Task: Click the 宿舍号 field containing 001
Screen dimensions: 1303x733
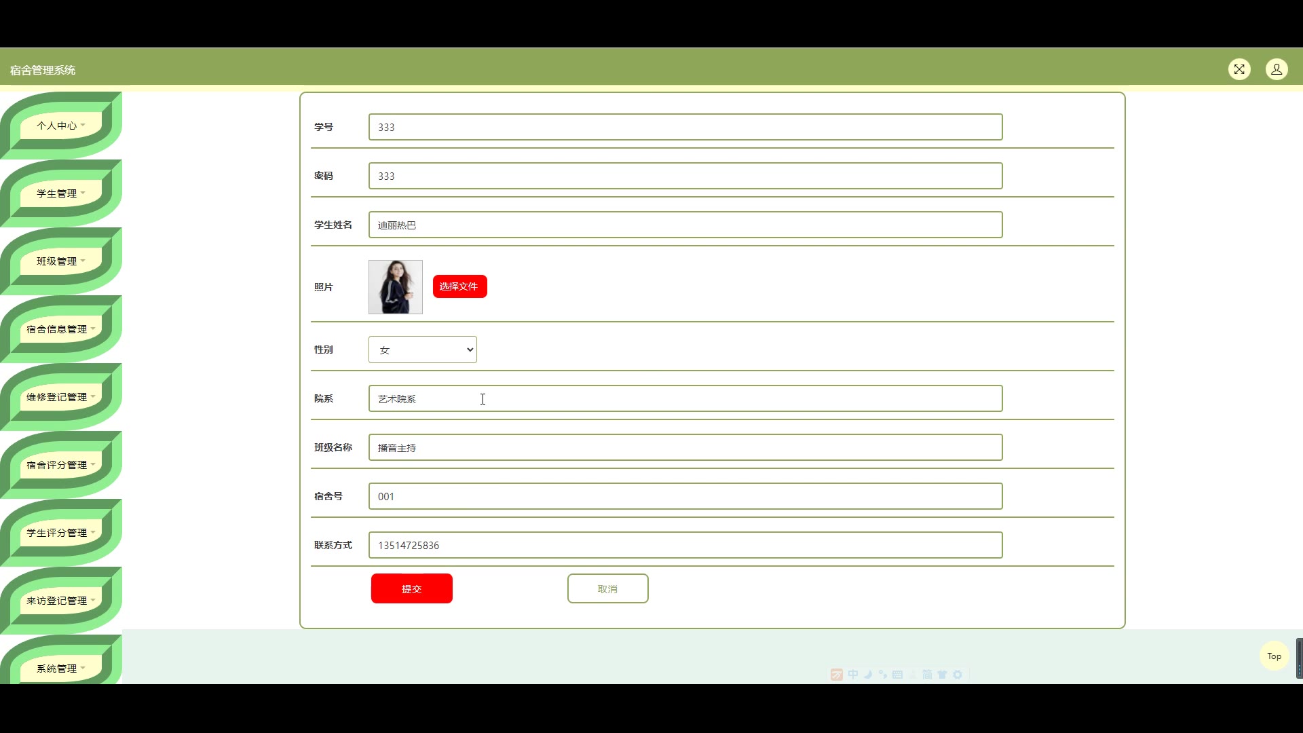Action: pos(685,496)
